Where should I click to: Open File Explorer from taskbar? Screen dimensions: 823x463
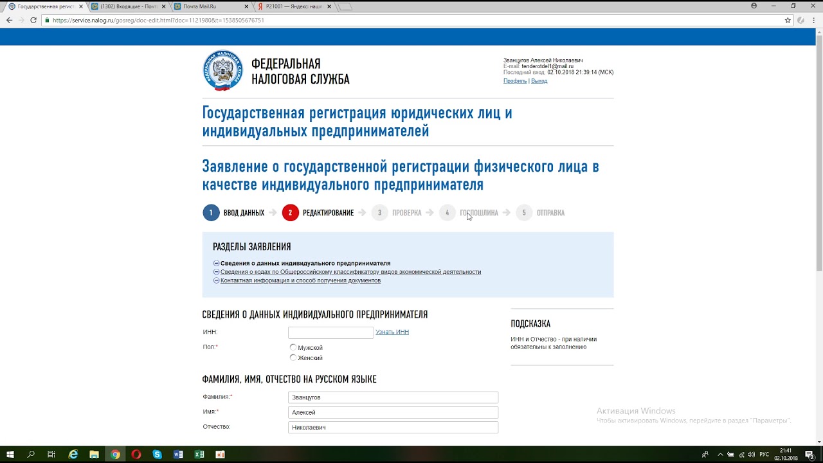94,455
